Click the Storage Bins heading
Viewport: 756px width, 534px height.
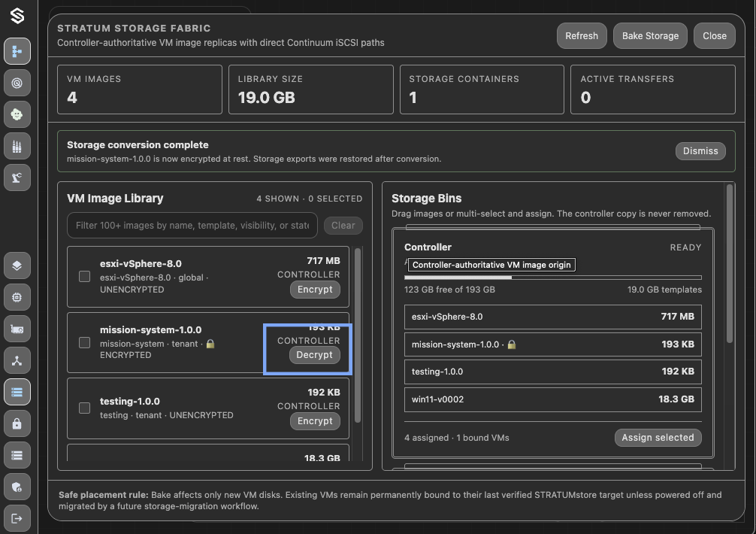click(x=426, y=199)
